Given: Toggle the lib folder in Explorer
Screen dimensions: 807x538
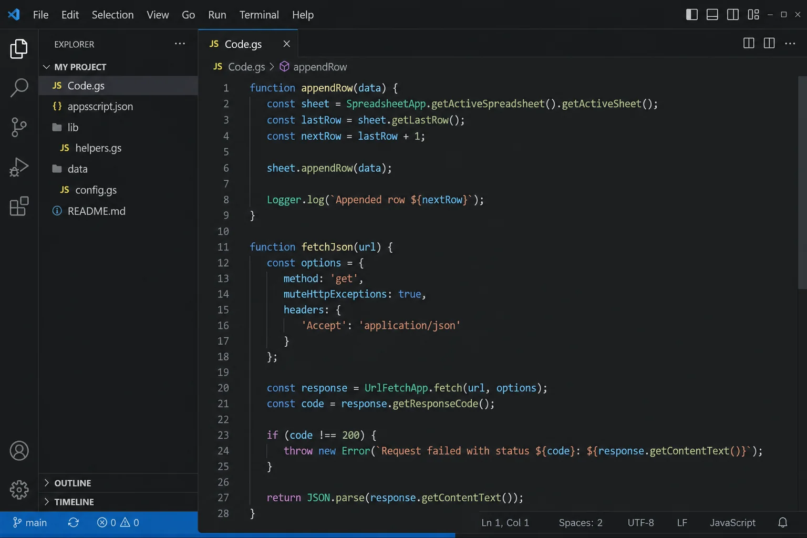Looking at the screenshot, I should (118, 127).
